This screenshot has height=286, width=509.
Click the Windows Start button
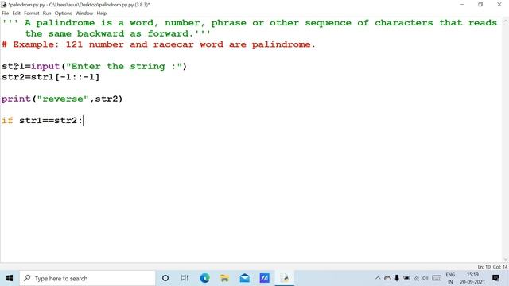point(10,278)
